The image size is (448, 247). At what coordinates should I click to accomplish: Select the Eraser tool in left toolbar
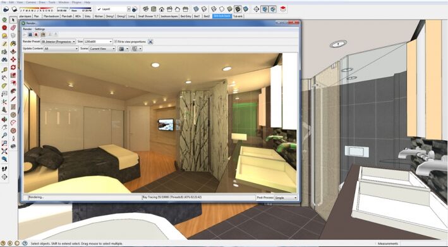click(x=13, y=28)
